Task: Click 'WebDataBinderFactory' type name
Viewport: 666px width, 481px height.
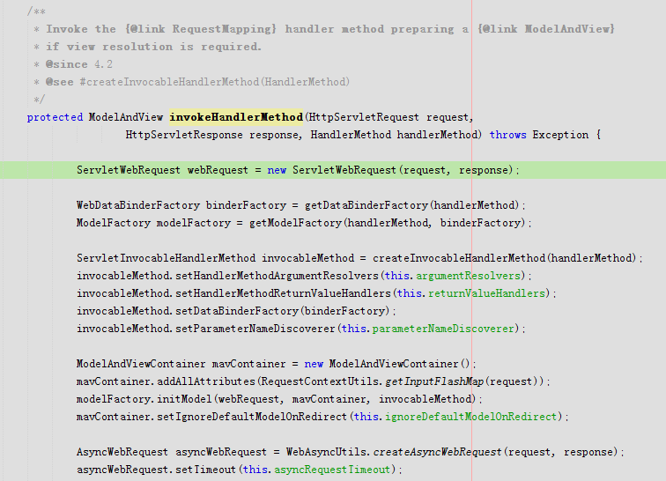Action: click(138, 205)
